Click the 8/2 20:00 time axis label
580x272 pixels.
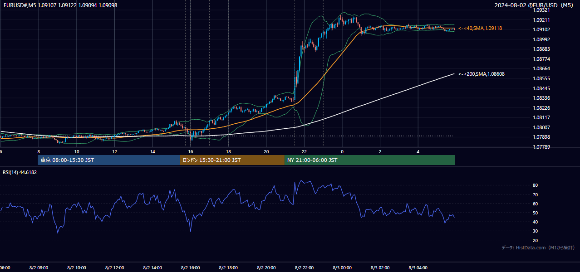(266, 267)
